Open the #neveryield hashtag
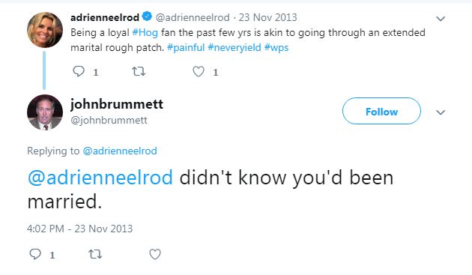The image size is (472, 275). (x=235, y=48)
